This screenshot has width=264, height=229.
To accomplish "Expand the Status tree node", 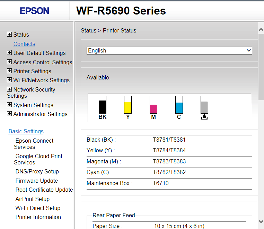I will (9, 34).
